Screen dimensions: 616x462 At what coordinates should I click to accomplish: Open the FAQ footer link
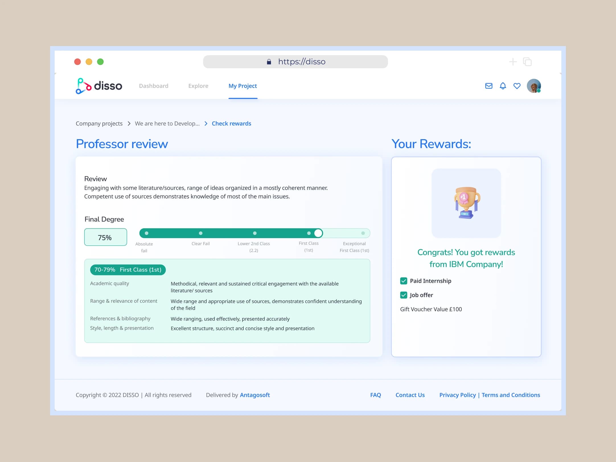[375, 395]
